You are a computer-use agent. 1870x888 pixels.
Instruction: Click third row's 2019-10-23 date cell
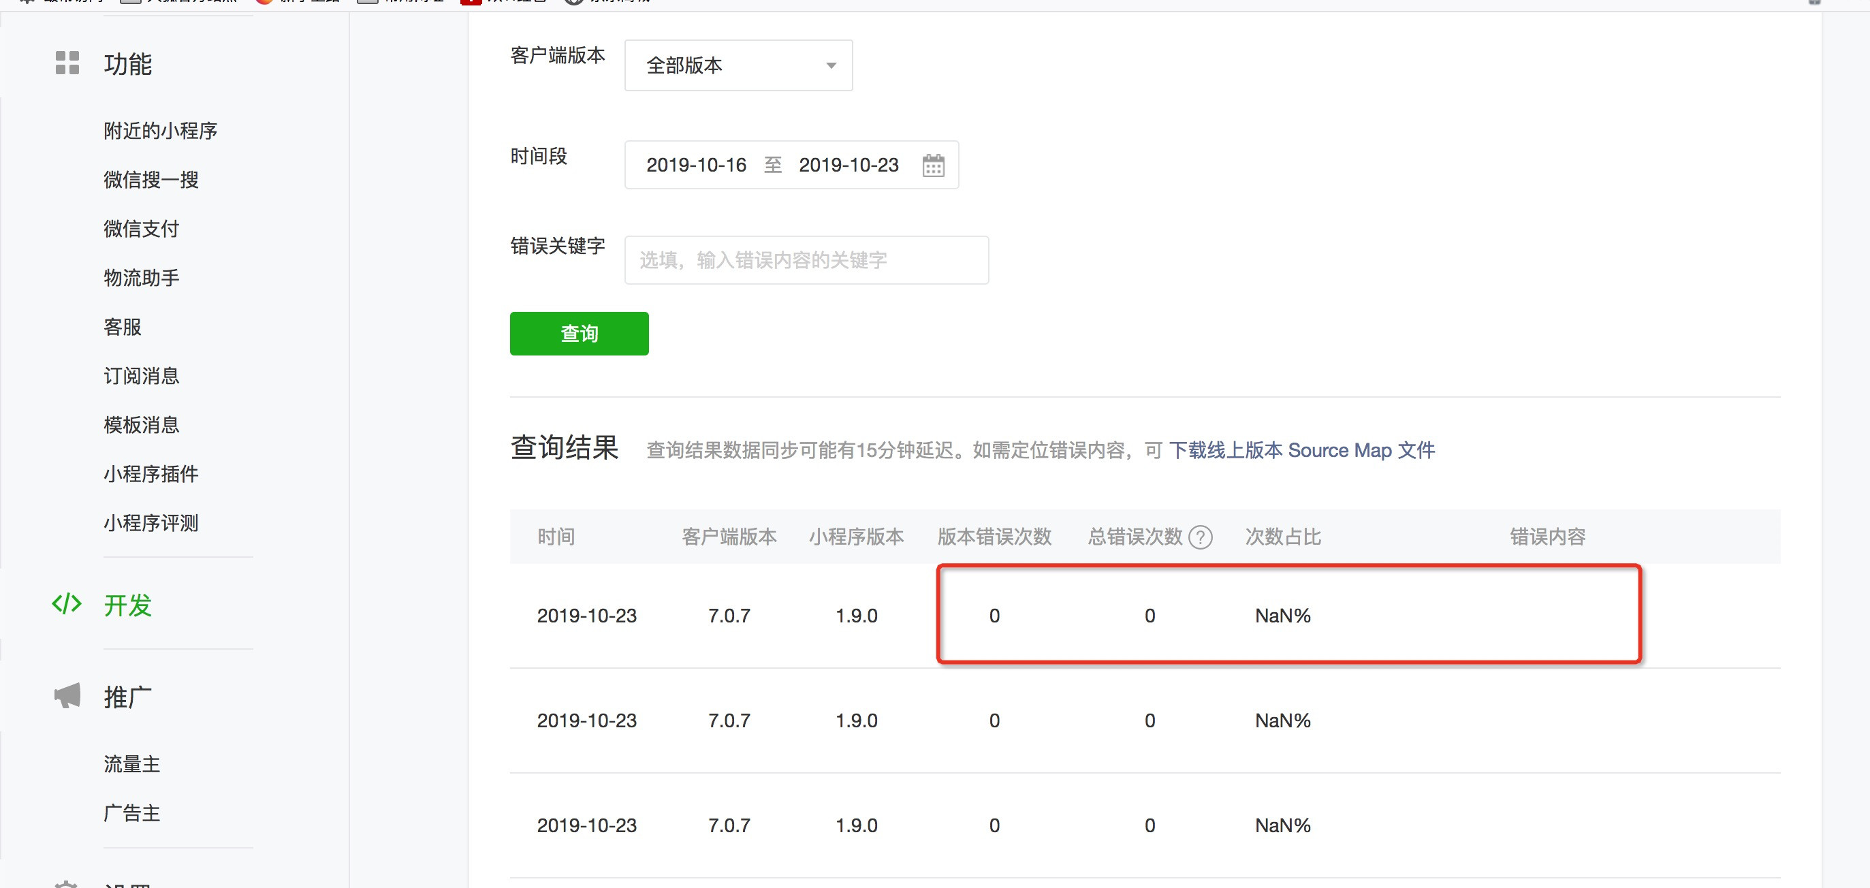[x=586, y=825]
